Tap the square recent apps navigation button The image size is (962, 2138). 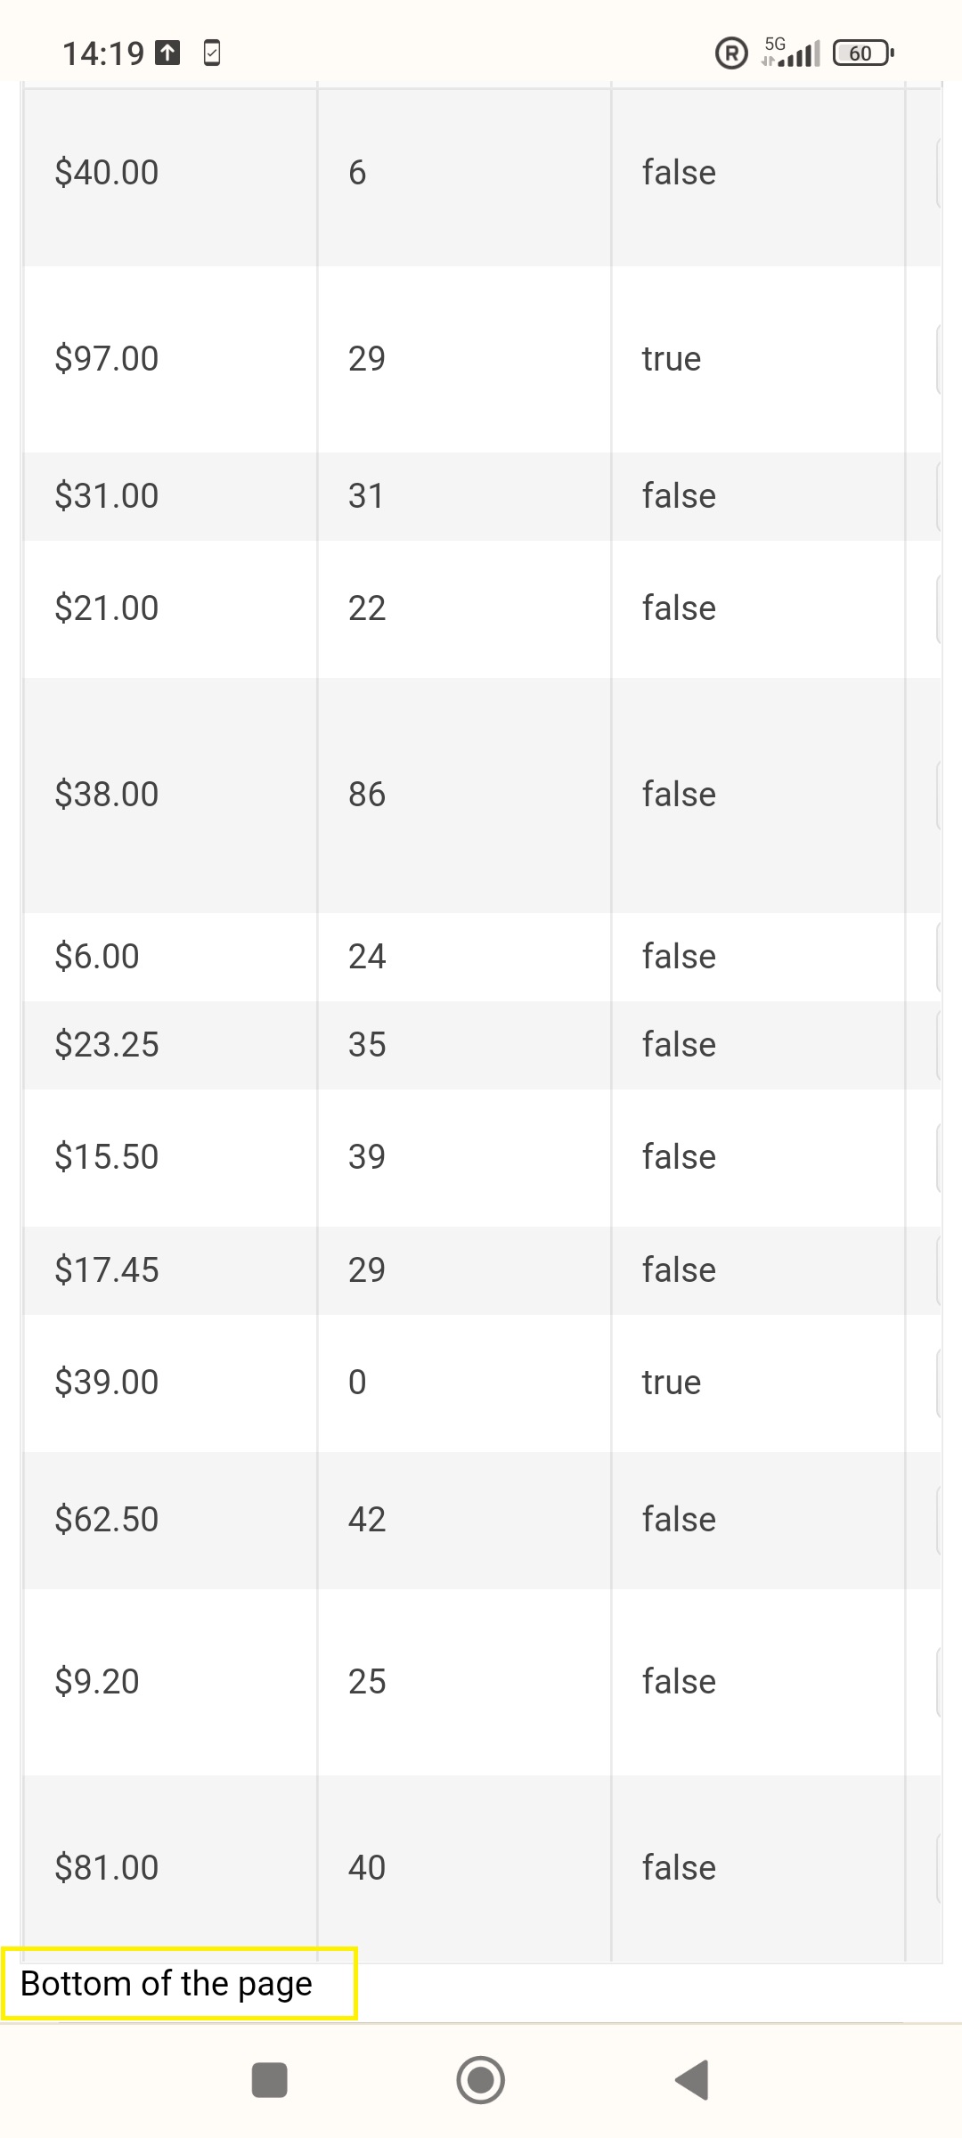270,2080
